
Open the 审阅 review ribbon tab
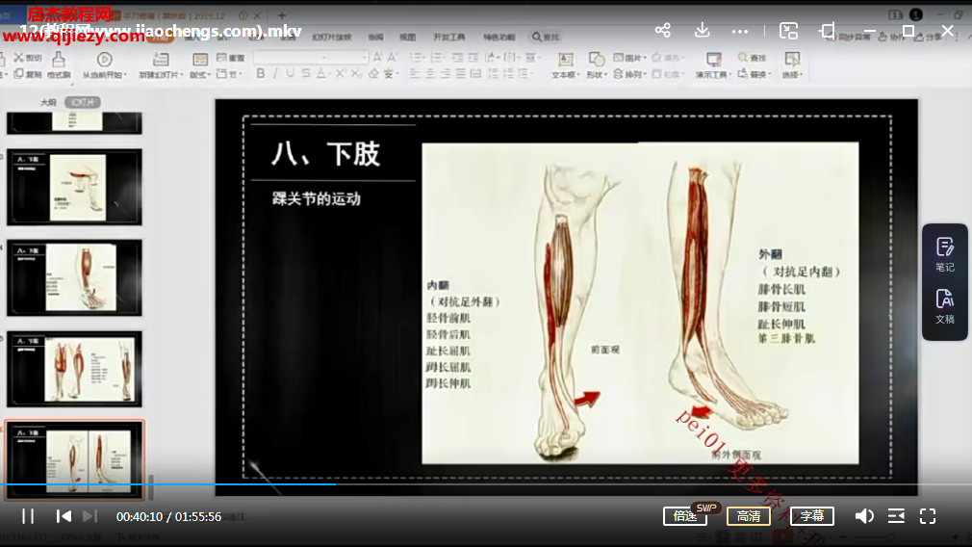point(375,38)
